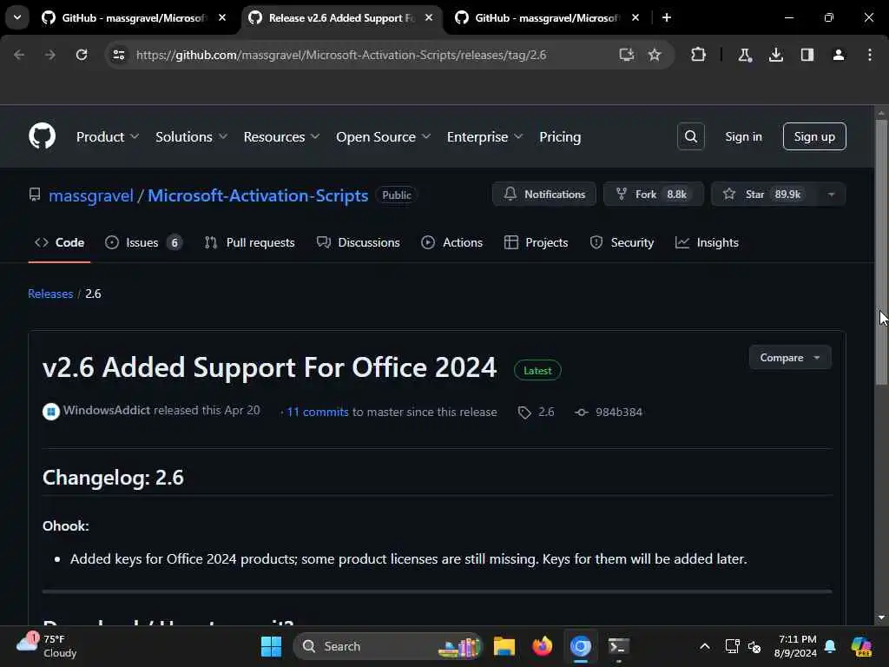Switch to the first GitHub browser tab

pyautogui.click(x=134, y=17)
